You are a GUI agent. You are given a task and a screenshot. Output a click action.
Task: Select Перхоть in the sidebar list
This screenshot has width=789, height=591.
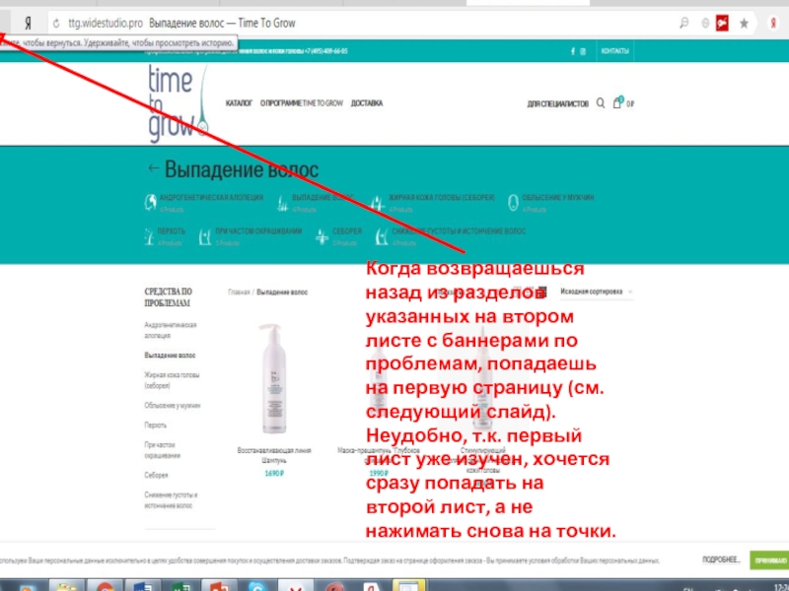[156, 426]
